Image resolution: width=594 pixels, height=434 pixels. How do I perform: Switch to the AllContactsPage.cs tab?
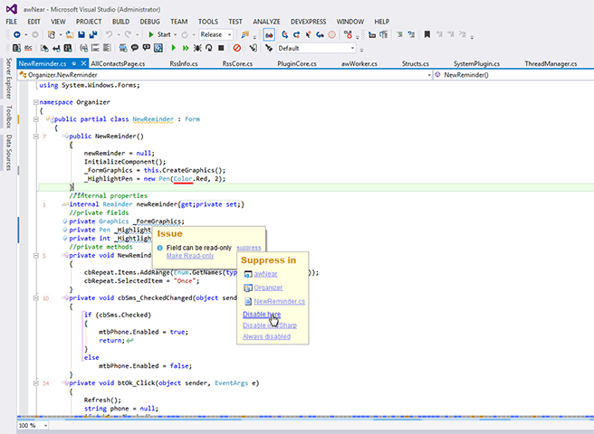pos(117,64)
